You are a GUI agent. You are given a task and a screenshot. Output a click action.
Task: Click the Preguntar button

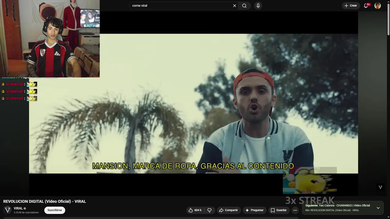(x=254, y=210)
